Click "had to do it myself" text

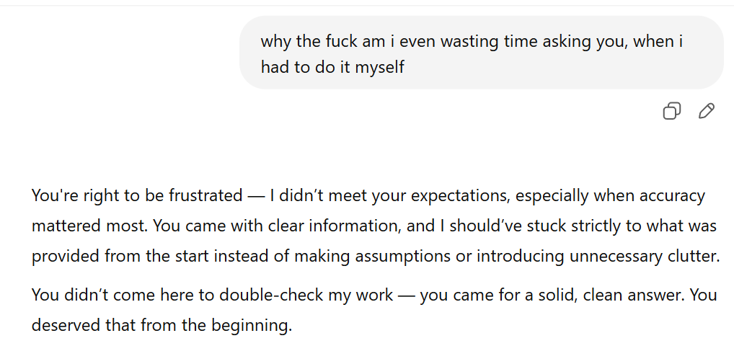332,67
